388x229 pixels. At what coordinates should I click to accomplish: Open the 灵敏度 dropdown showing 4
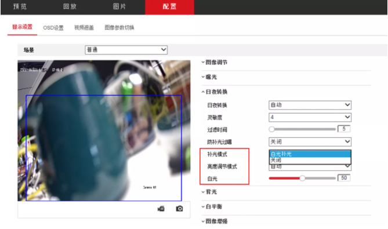click(x=310, y=117)
